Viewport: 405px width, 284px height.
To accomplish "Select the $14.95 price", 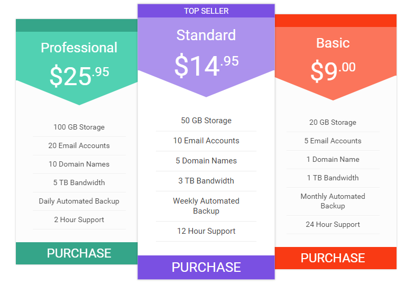I will pos(206,66).
